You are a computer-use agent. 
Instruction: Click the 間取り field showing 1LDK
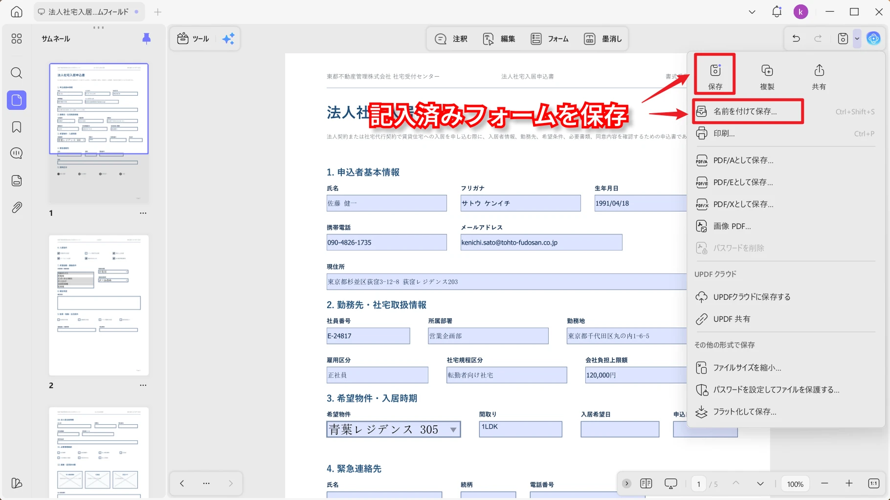[520, 429]
